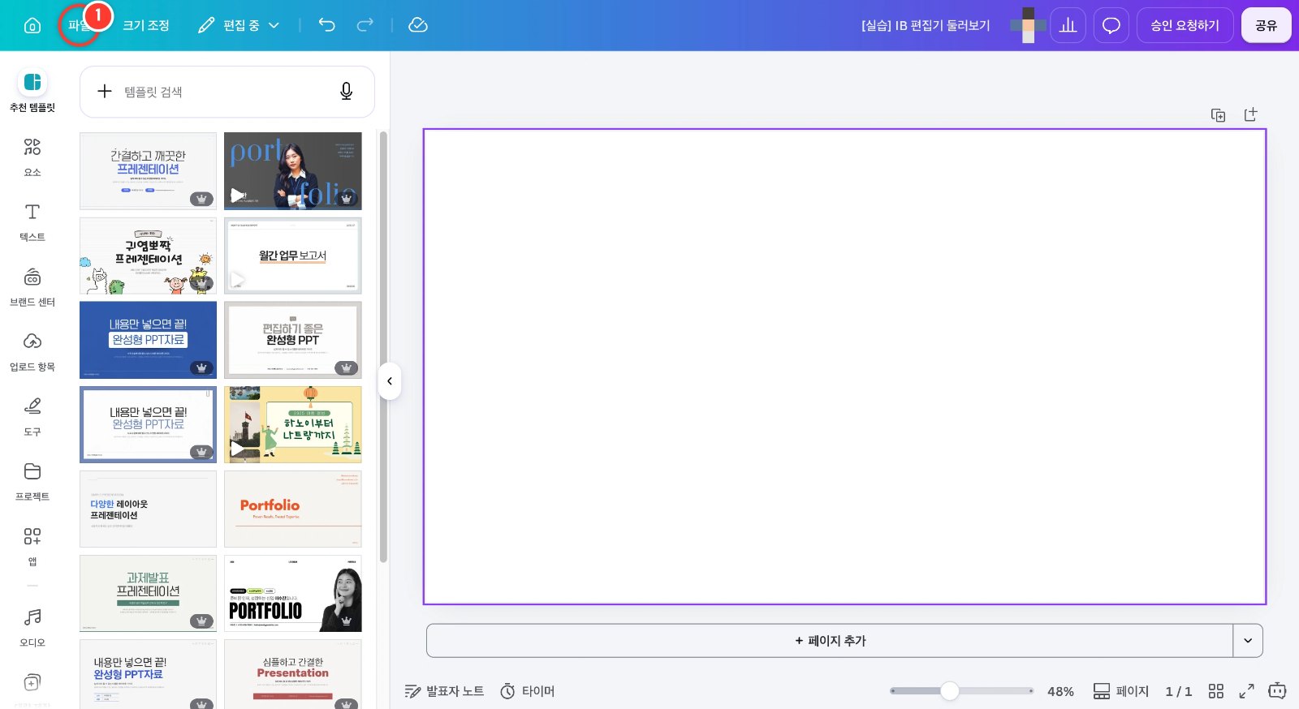Open the 텍스트 text panel
The image size is (1299, 709).
(x=32, y=221)
